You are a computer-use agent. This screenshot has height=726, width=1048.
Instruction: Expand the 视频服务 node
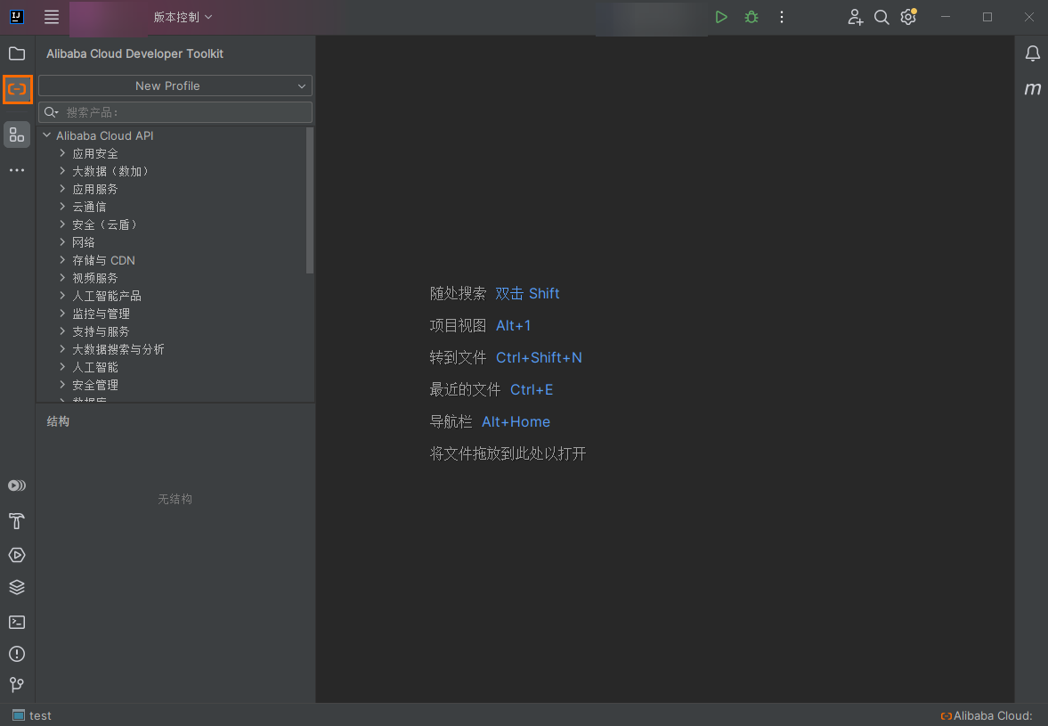[62, 277]
